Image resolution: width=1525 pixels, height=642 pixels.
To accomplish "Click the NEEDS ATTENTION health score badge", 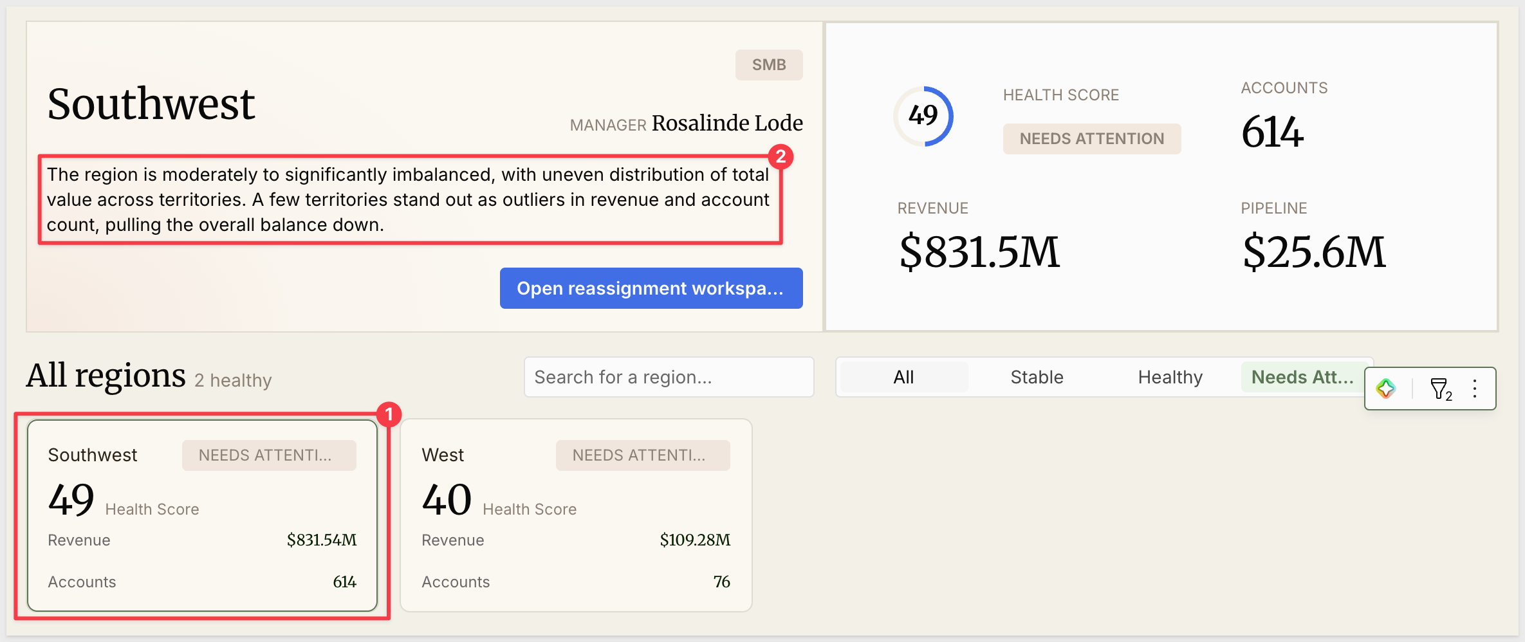I will [x=1092, y=139].
